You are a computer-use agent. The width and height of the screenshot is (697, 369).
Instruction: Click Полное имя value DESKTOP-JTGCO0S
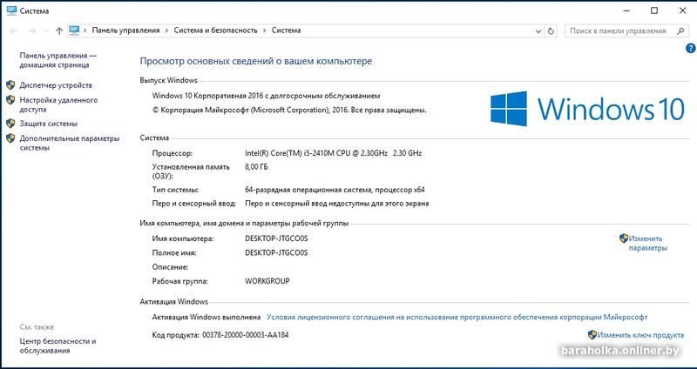276,252
